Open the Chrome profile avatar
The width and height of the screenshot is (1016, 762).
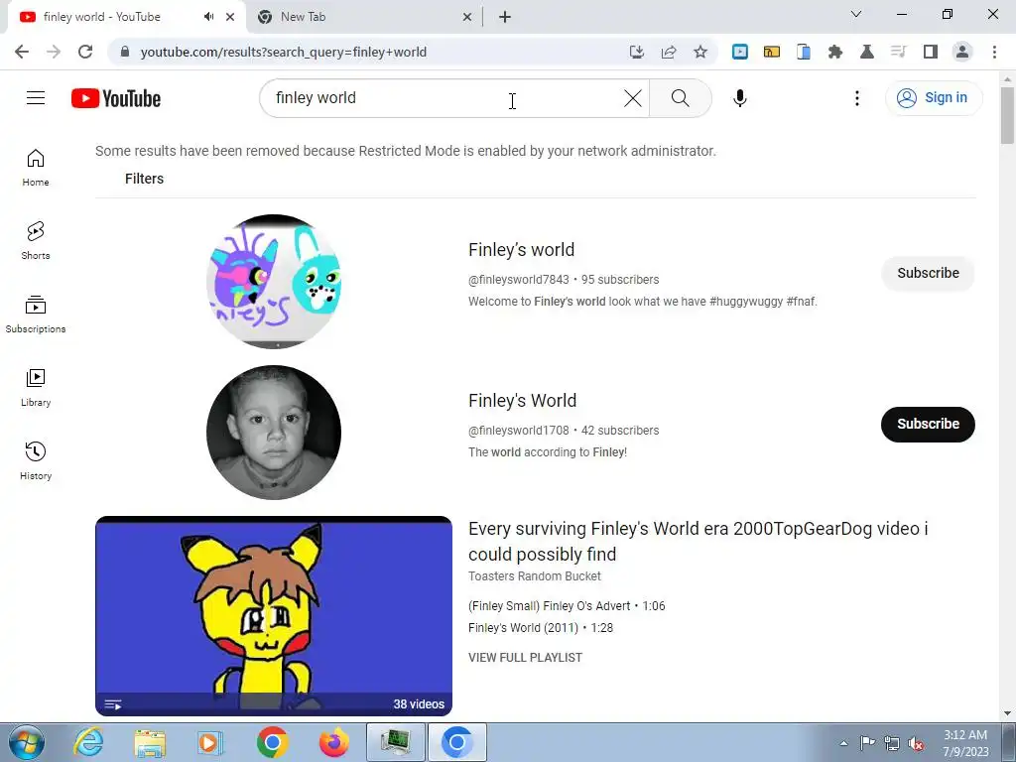pyautogui.click(x=962, y=52)
